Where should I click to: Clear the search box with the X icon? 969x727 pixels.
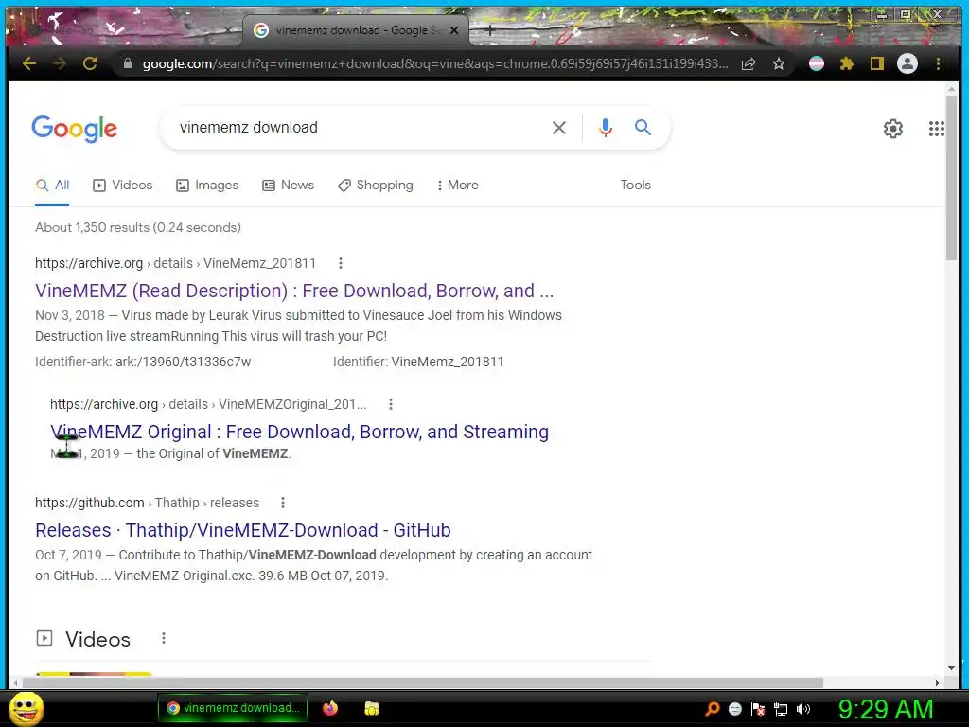point(558,128)
